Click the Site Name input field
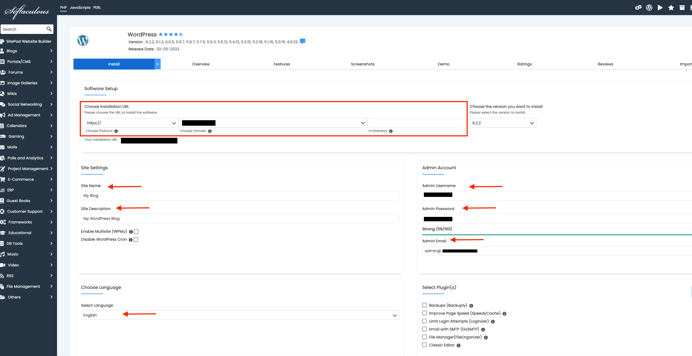 (240, 196)
